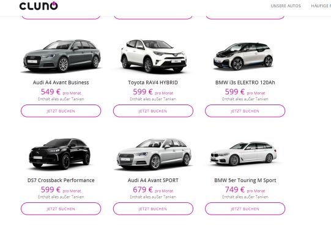331x228 pixels.
Task: Open the black DS7 Crossback image
Action: [60, 154]
